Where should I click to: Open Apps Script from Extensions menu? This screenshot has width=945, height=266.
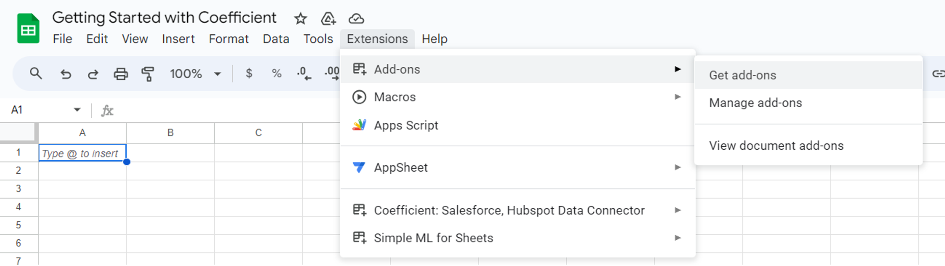[x=406, y=125]
